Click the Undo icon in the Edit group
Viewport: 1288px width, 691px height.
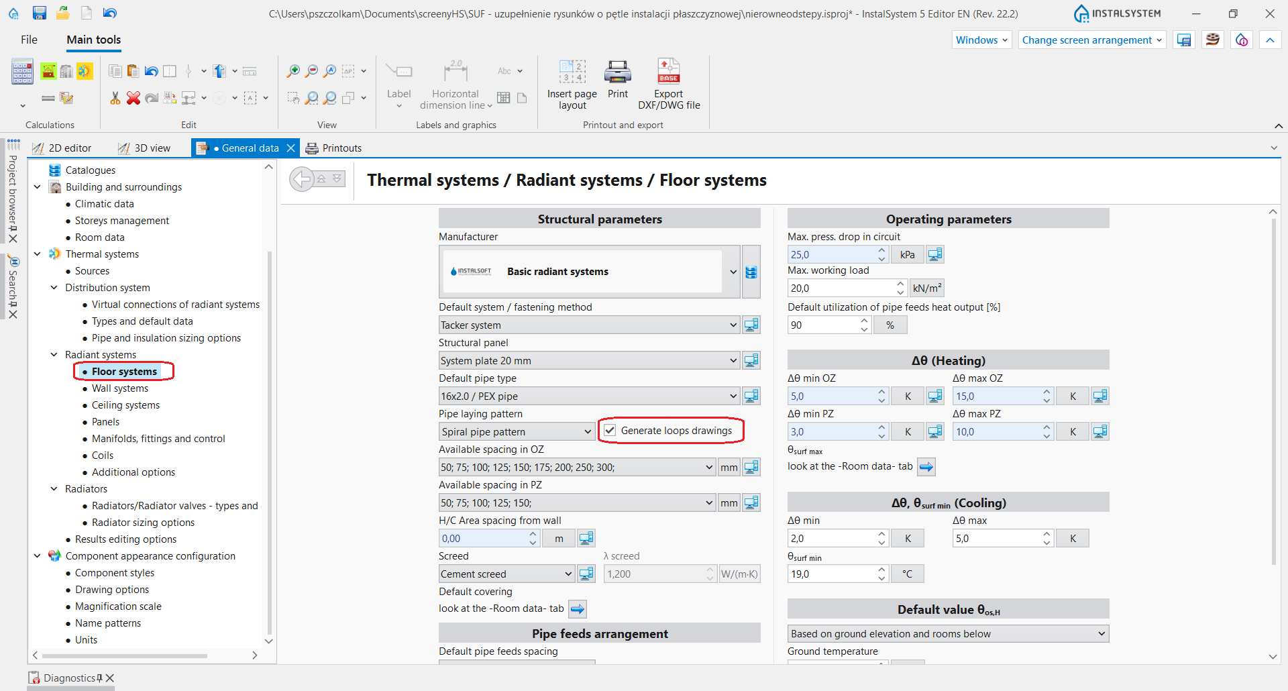(x=151, y=70)
